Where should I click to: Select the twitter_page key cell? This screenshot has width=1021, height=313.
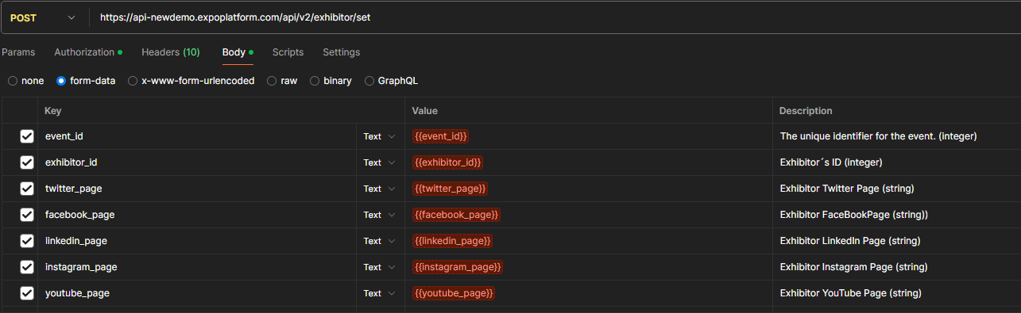coord(197,189)
